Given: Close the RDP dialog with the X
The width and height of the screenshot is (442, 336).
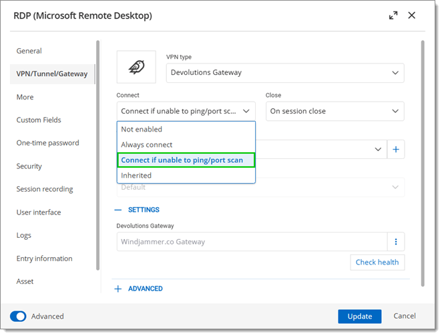Looking at the screenshot, I should tap(411, 15).
